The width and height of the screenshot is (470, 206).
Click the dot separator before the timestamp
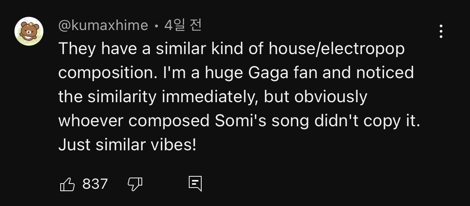click(x=156, y=26)
